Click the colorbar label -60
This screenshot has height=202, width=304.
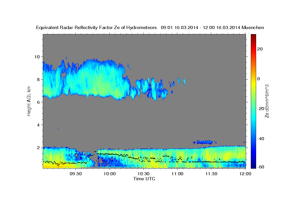click(261, 167)
